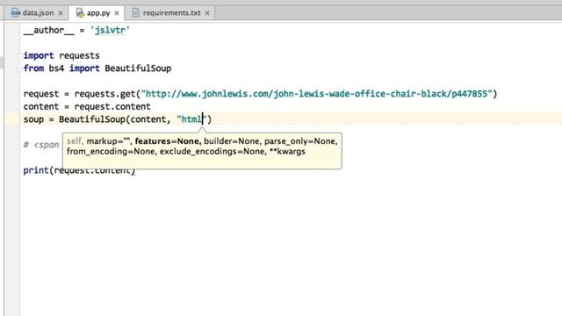Viewport: 562px width, 316px height.
Task: Click 'requests.get' in the request line
Action: (x=104, y=94)
